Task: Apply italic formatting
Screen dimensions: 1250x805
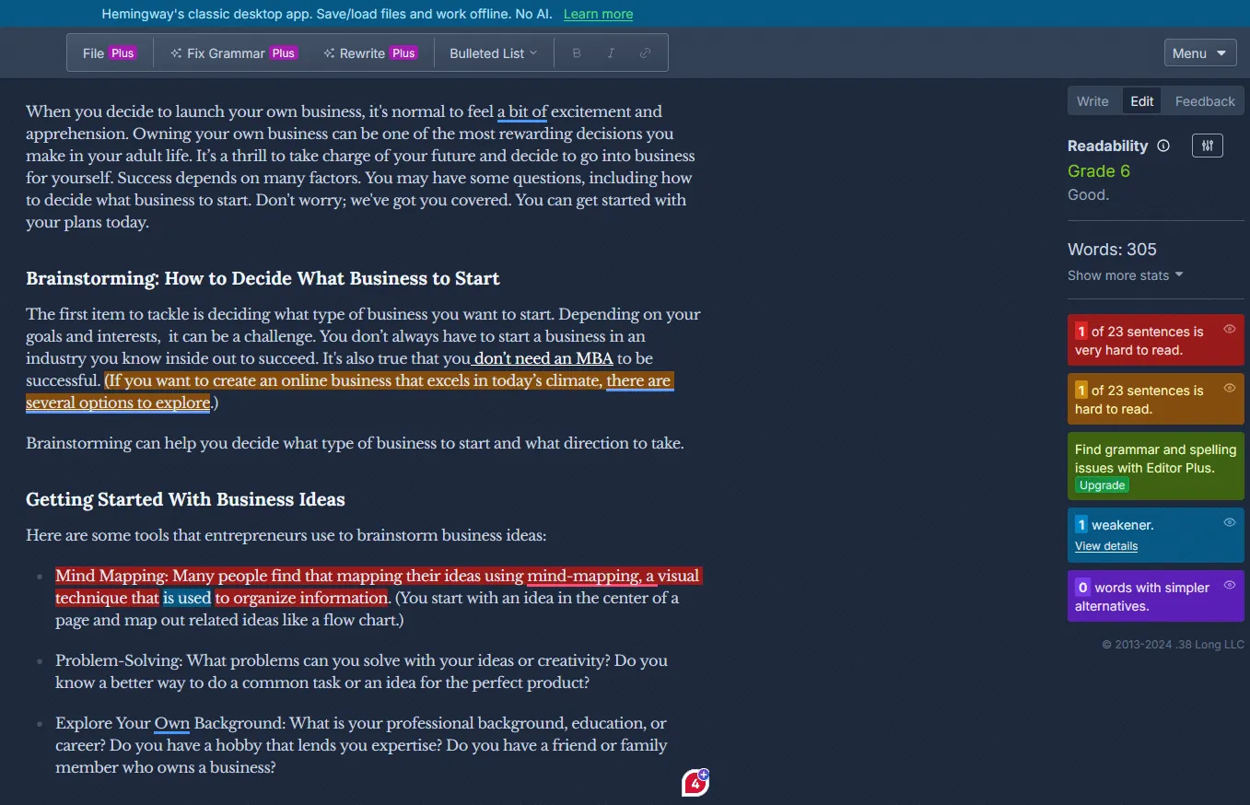Action: (x=610, y=52)
